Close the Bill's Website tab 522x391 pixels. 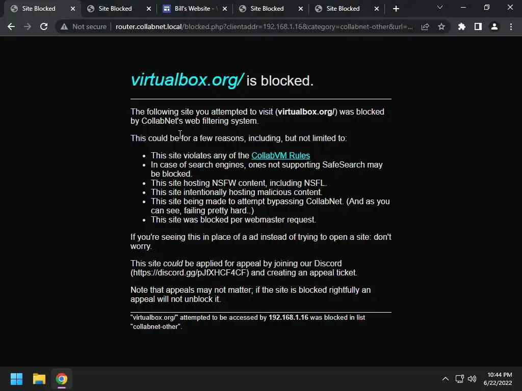pyautogui.click(x=225, y=9)
